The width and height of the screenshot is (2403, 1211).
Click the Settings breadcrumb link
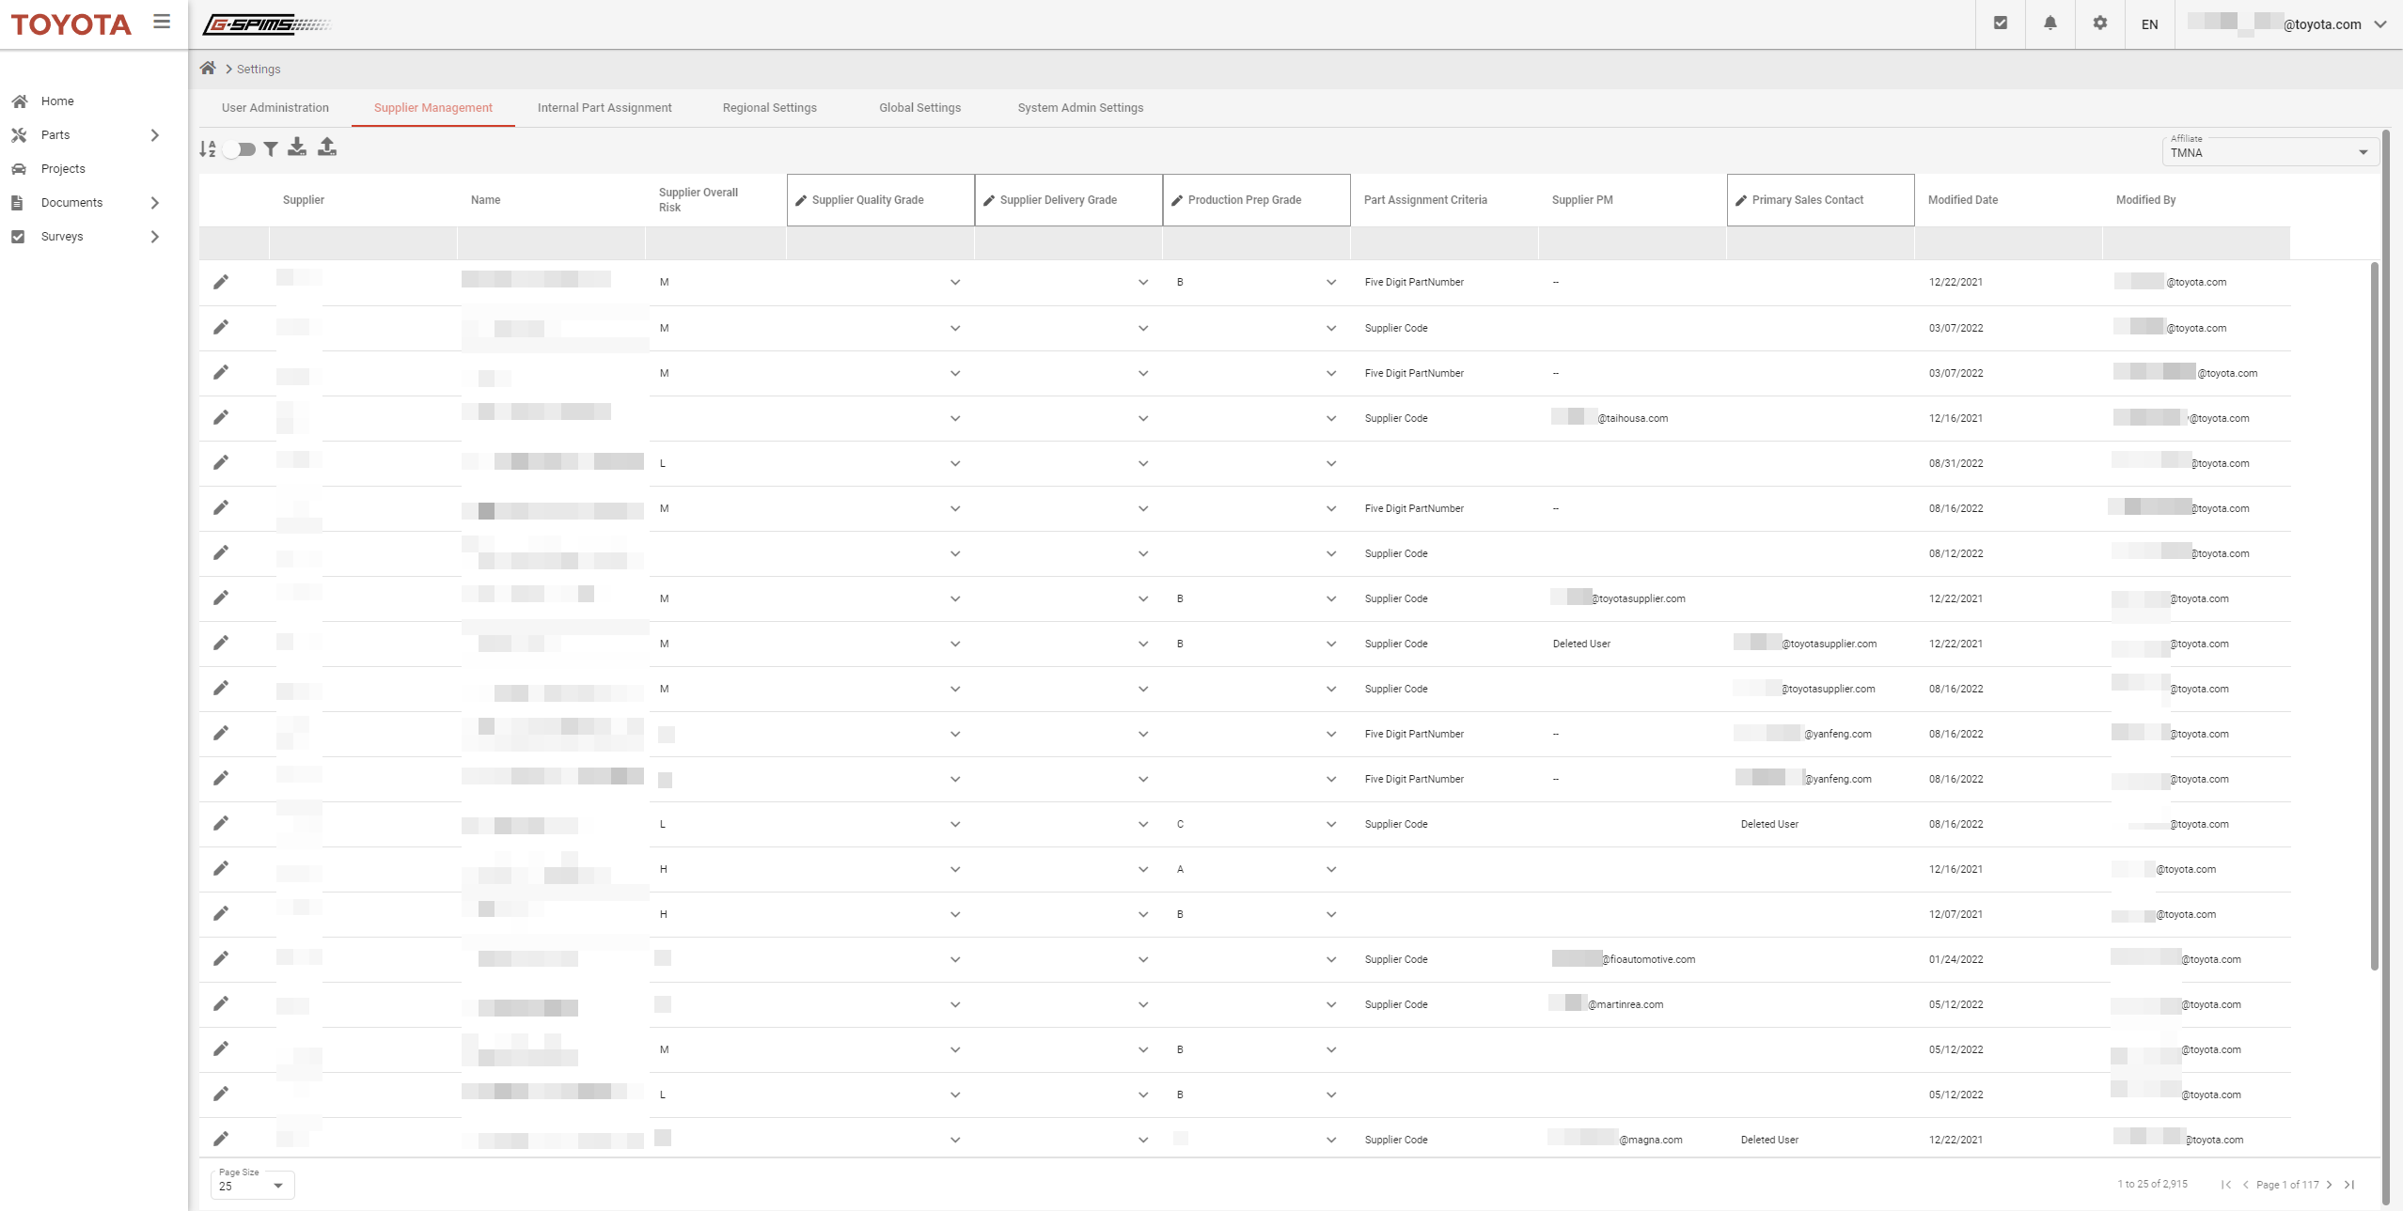[x=259, y=69]
